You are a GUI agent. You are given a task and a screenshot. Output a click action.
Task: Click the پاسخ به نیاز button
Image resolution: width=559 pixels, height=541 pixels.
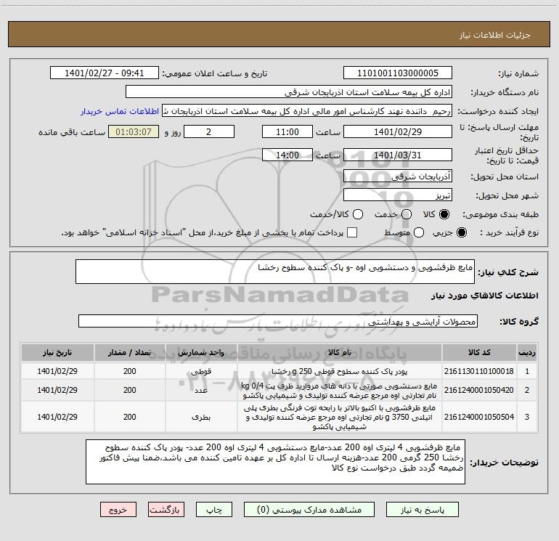(423, 510)
